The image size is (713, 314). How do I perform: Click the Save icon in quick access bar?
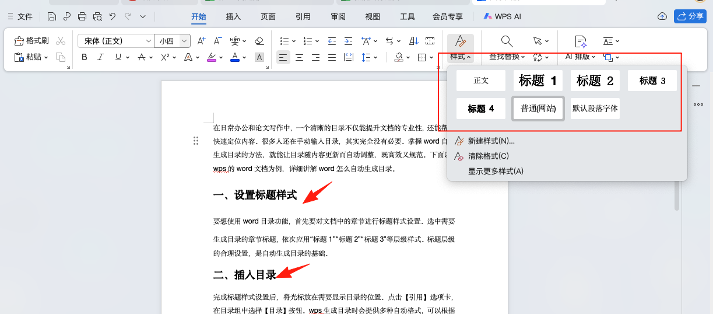(x=52, y=16)
